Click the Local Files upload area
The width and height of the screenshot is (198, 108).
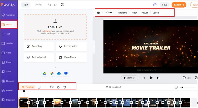pos(55,27)
